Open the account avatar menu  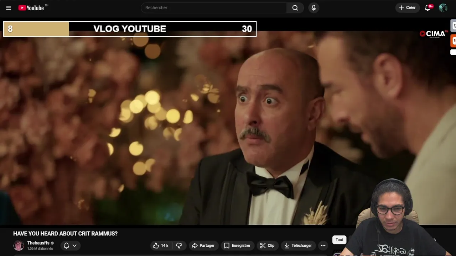click(443, 8)
